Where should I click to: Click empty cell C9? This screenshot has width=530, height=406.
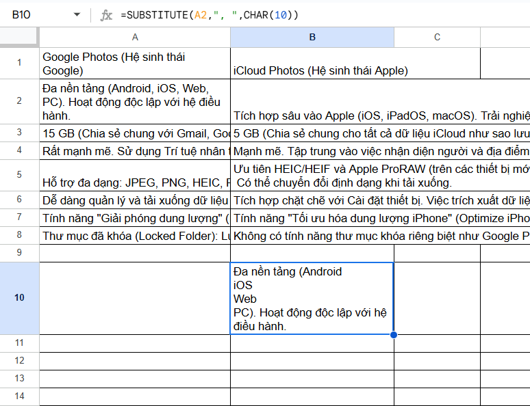437,253
